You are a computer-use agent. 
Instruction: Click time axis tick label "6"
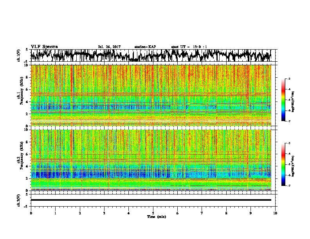click(x=178, y=213)
